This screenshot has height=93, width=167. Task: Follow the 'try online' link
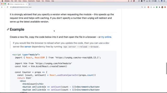tap(106, 37)
